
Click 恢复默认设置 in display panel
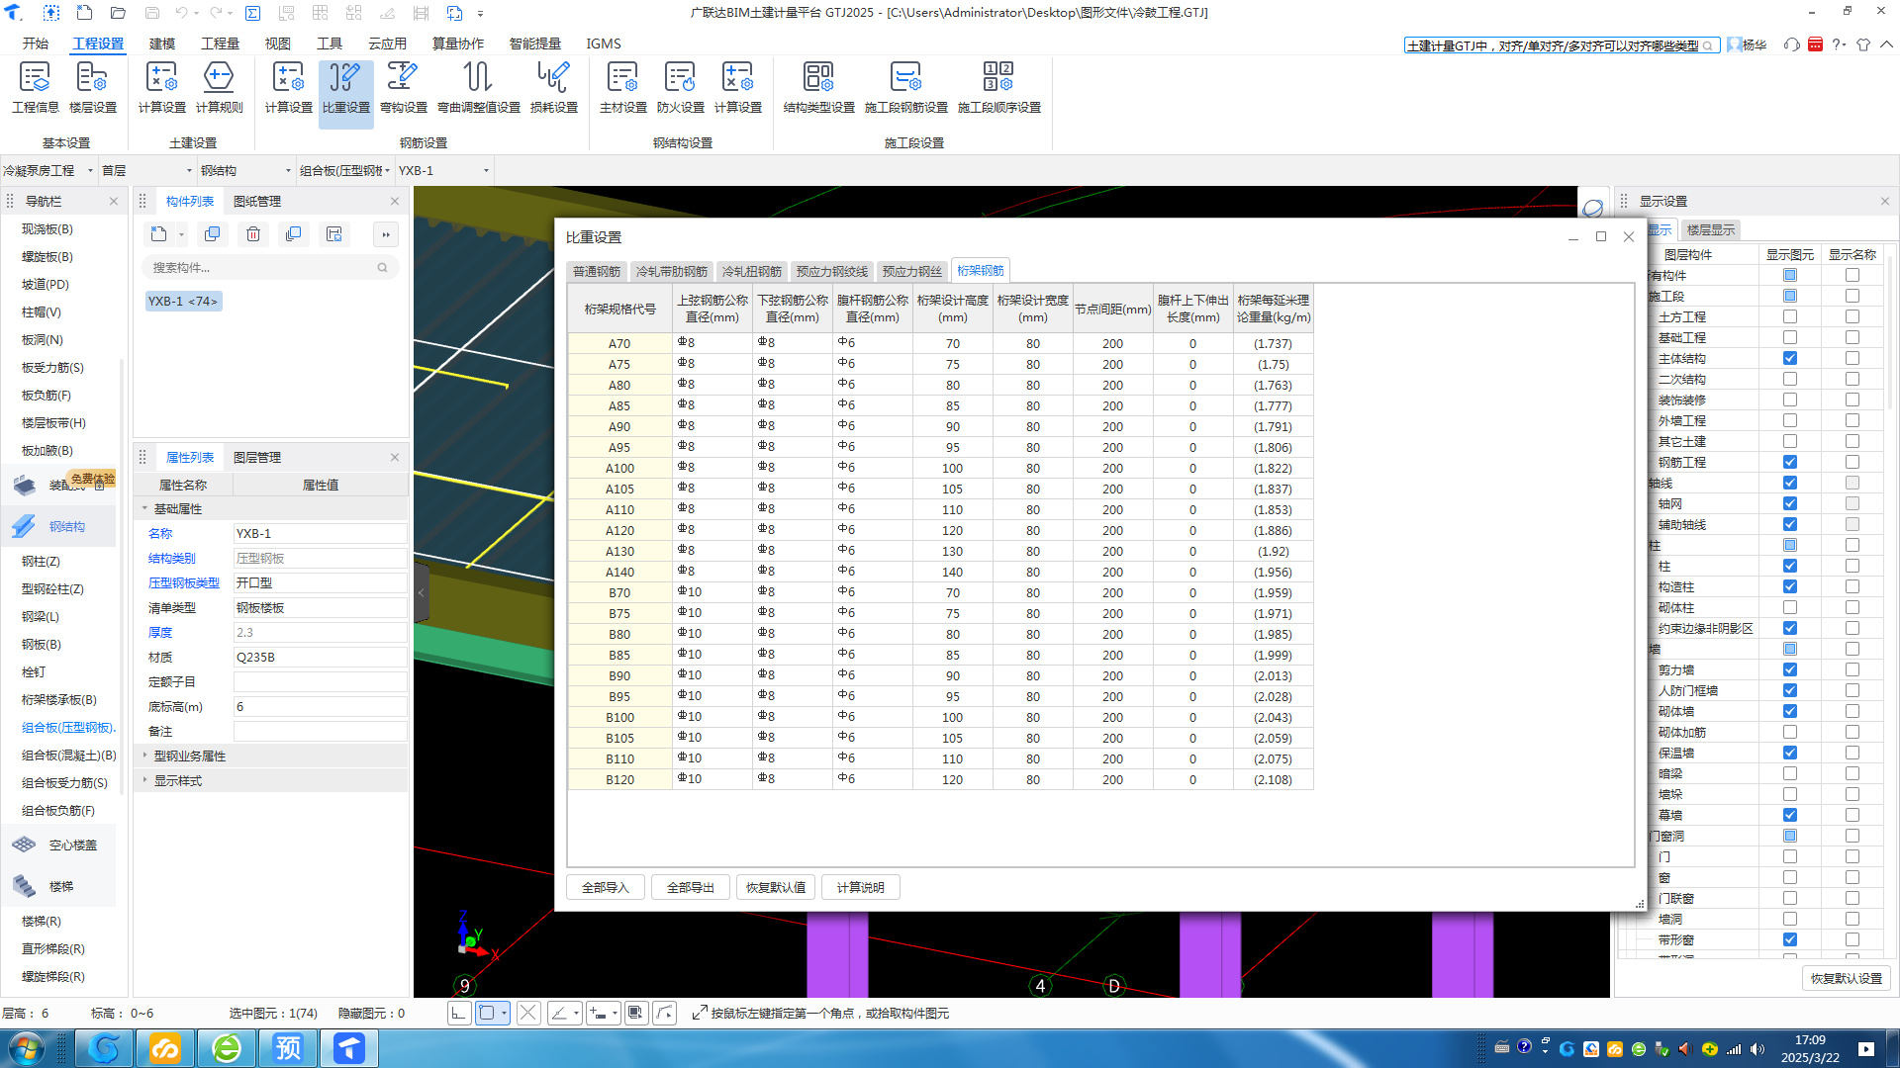(1847, 978)
